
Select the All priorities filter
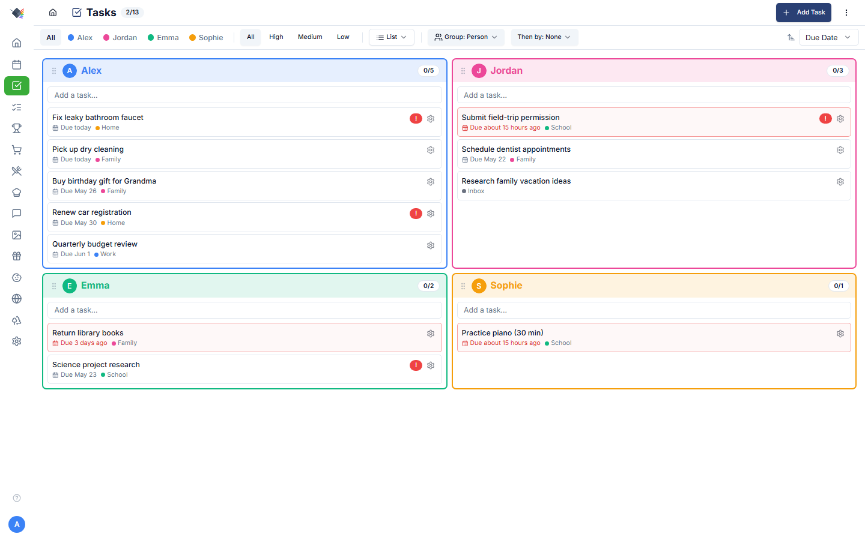(250, 37)
